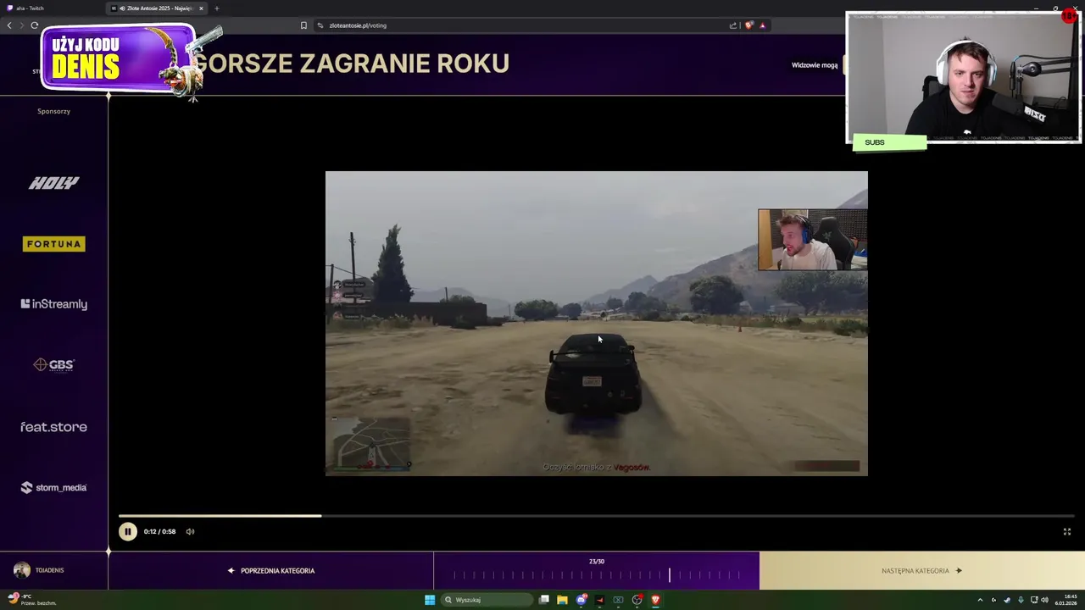
Task: Reload the page
Action: point(35,25)
